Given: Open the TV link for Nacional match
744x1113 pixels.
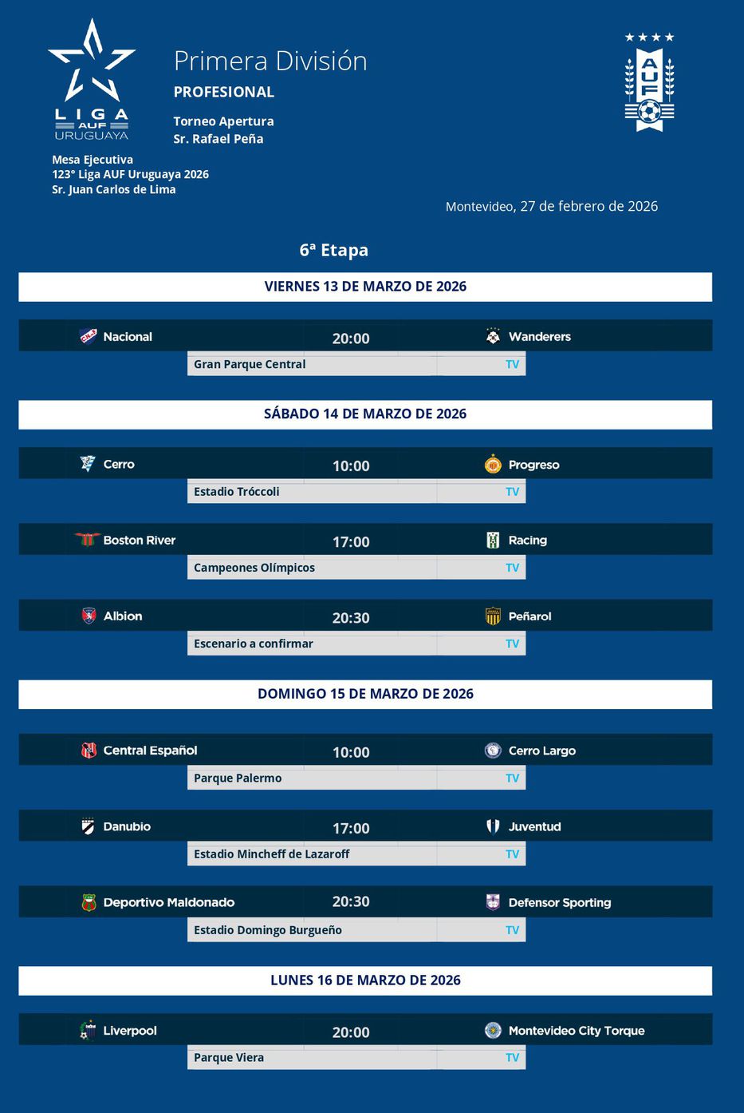Looking at the screenshot, I should (512, 364).
